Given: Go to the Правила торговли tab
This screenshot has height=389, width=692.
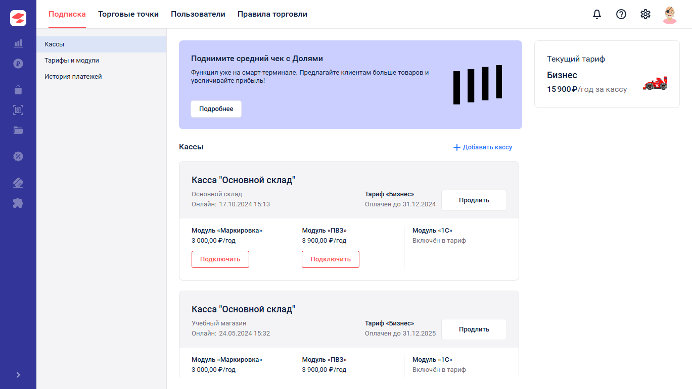Looking at the screenshot, I should pos(272,14).
